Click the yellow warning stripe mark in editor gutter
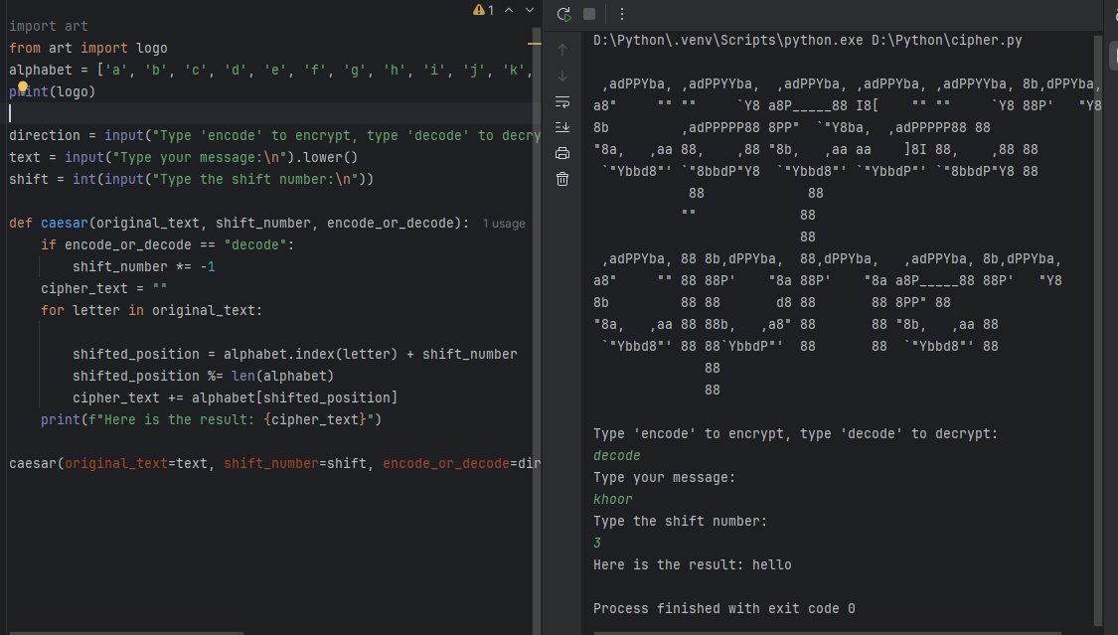Screen dimensions: 1118x635 [534, 44]
